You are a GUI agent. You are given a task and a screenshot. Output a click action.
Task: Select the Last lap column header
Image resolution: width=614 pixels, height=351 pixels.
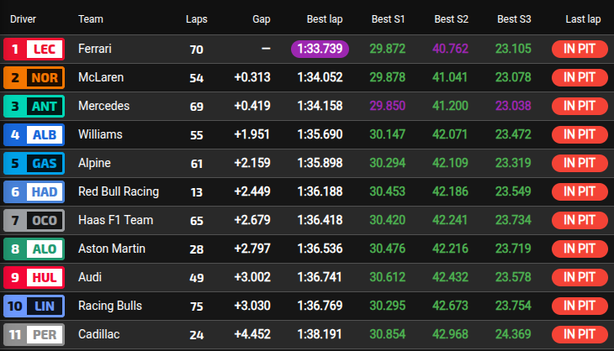point(583,18)
